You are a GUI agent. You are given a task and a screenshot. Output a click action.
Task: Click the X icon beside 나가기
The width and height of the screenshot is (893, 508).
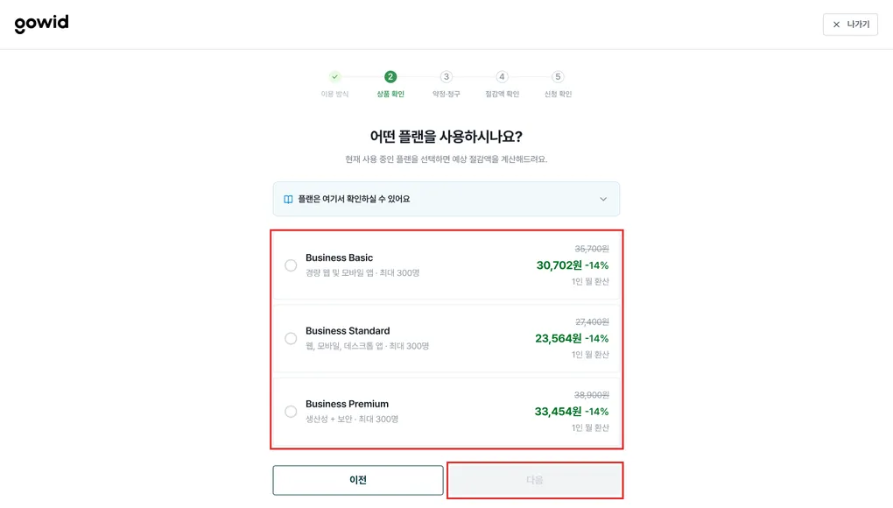(x=836, y=25)
